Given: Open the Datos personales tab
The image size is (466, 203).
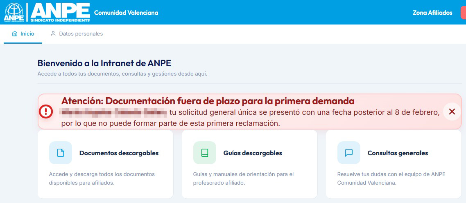Looking at the screenshot, I should pos(81,34).
